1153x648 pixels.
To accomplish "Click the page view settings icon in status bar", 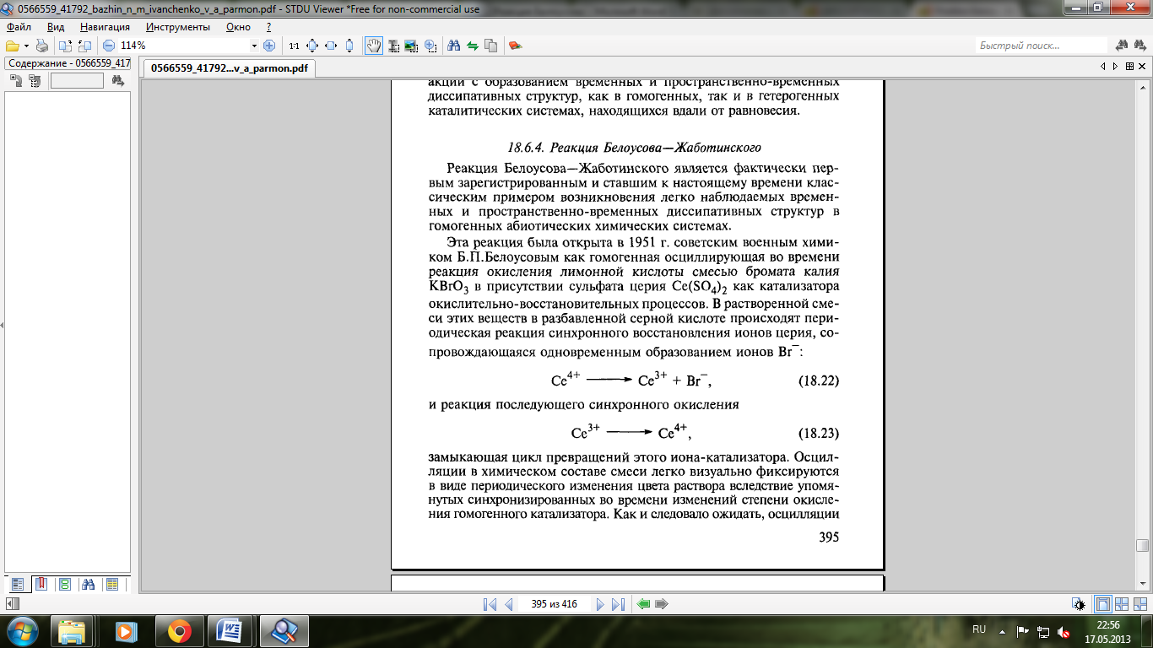I will [x=1079, y=604].
